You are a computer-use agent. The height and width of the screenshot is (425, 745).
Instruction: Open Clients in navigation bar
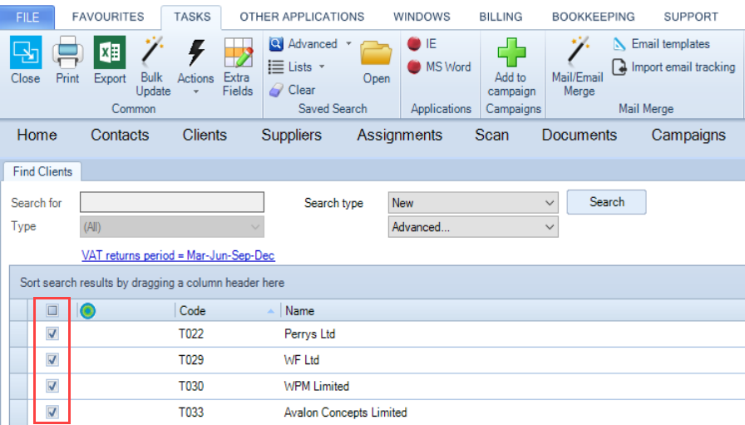pyautogui.click(x=205, y=135)
